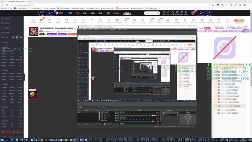This screenshot has width=252, height=142.
Task: Open the Edit menu in OBS
Action: [x=85, y=30]
